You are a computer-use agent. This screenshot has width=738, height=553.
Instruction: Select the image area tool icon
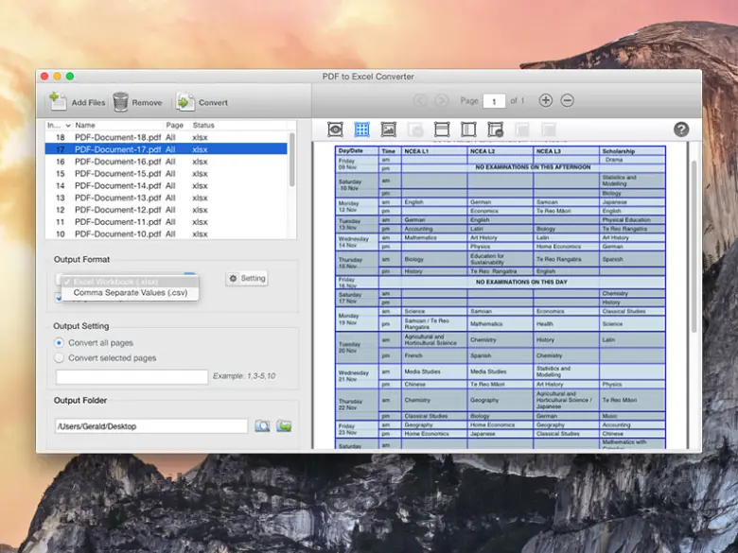tap(388, 130)
